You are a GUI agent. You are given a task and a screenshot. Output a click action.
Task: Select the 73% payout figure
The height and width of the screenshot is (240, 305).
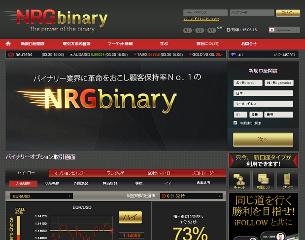pos(190,234)
